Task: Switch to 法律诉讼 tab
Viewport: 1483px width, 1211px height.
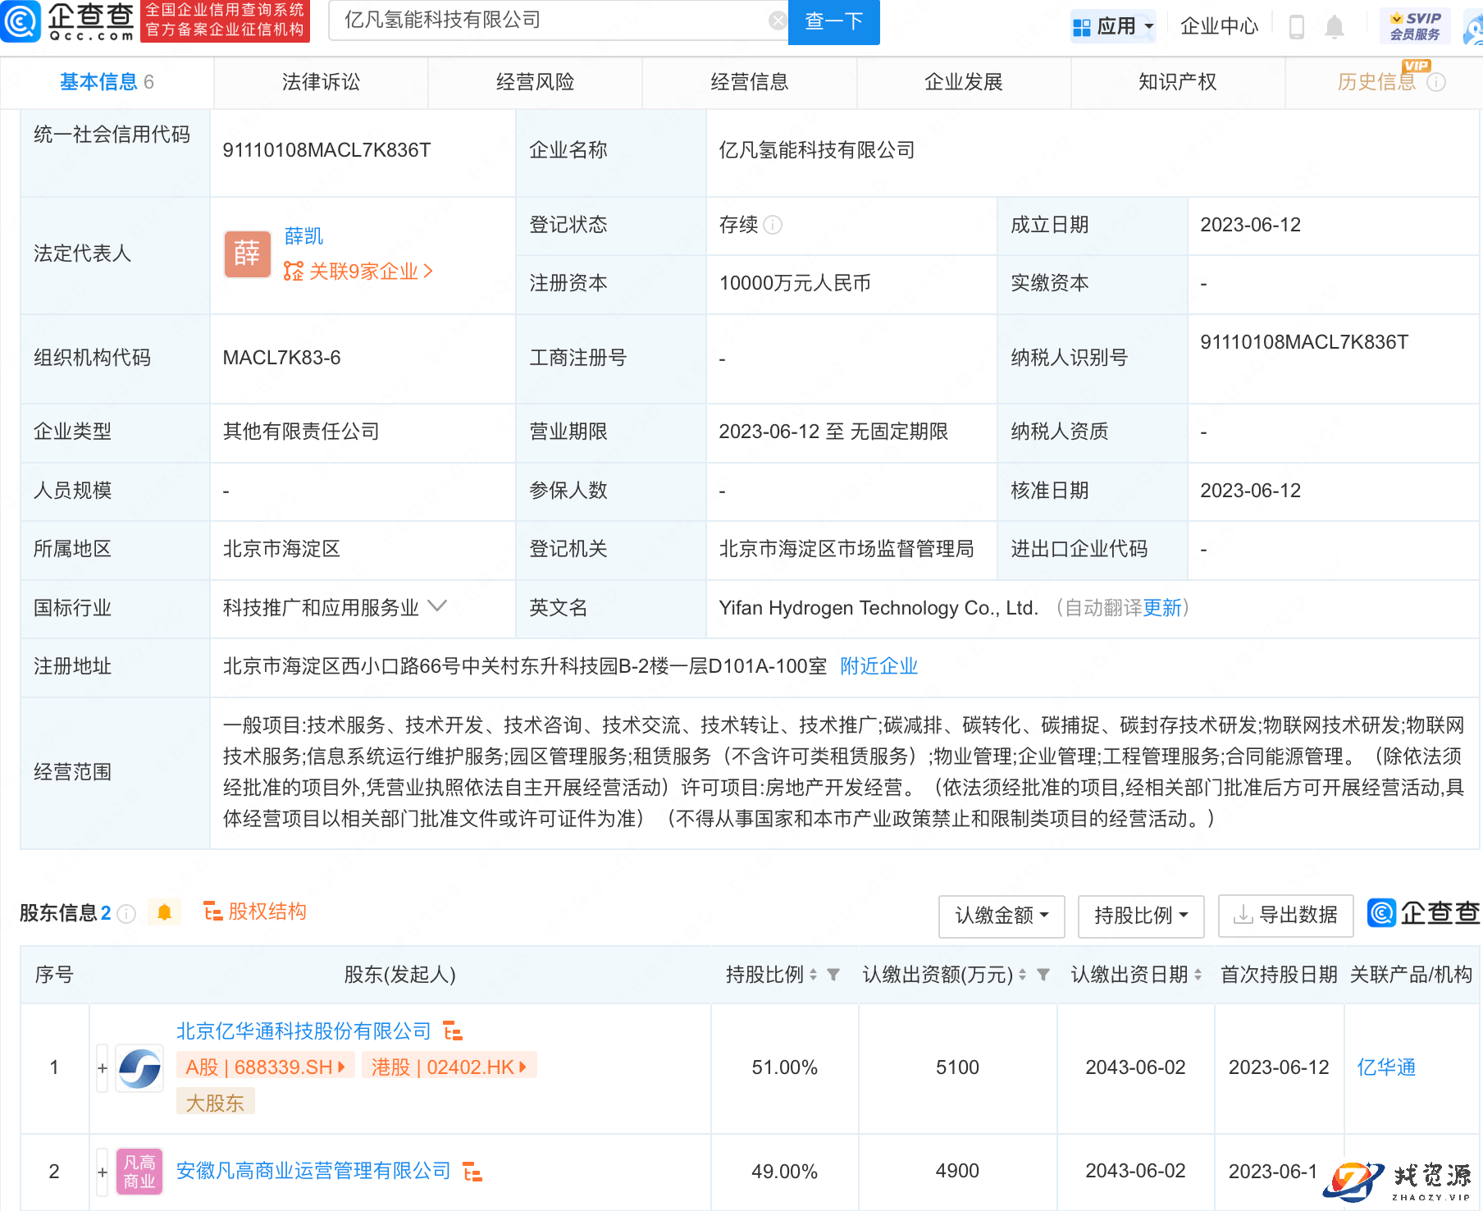Action: pyautogui.click(x=321, y=82)
